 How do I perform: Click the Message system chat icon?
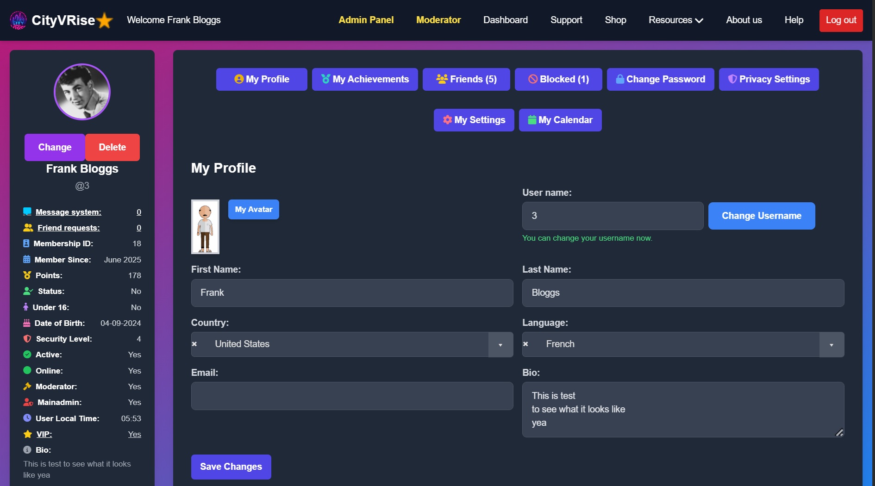pos(27,212)
